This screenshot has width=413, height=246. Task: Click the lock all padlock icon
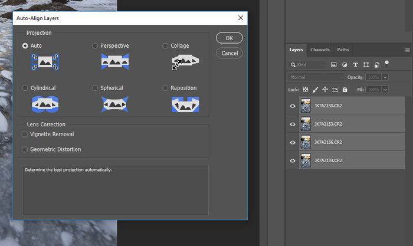345,90
